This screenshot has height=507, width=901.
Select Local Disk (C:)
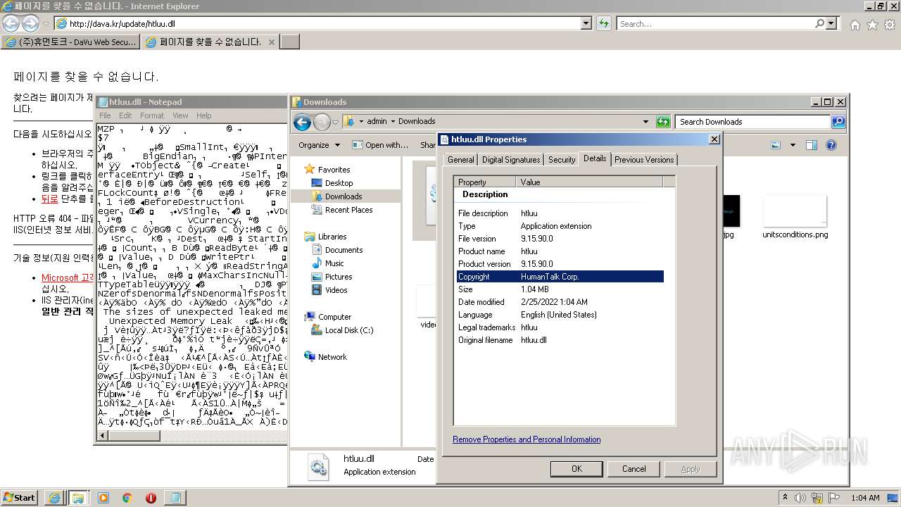[x=349, y=330]
